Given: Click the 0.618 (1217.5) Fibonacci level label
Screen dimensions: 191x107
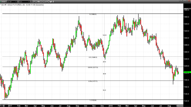Looking at the screenshot, I should pyautogui.click(x=93, y=67).
